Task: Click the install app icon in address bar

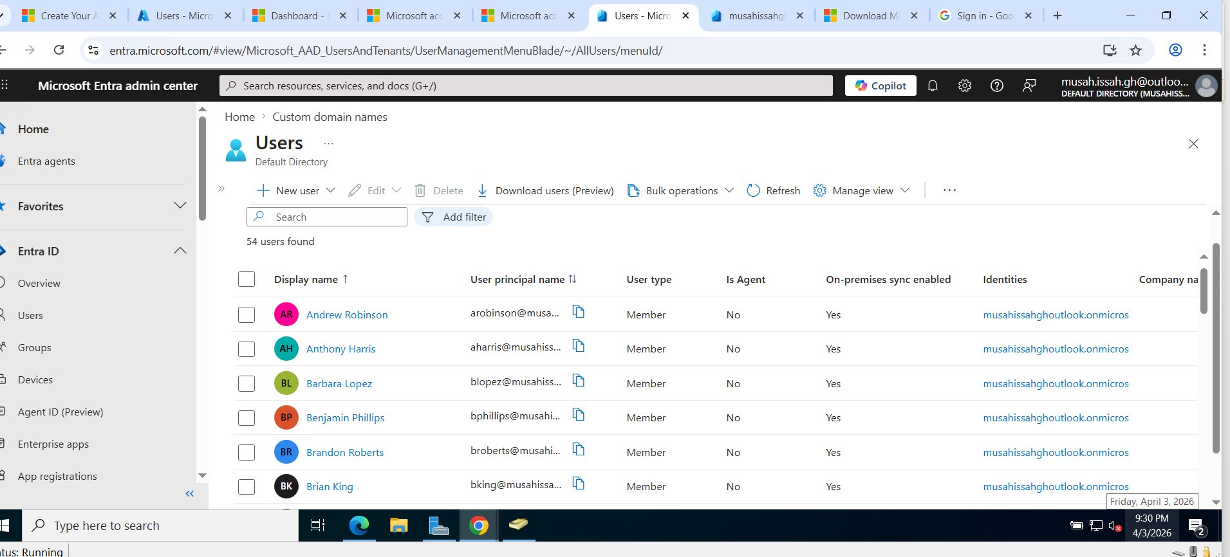Action: click(1110, 50)
